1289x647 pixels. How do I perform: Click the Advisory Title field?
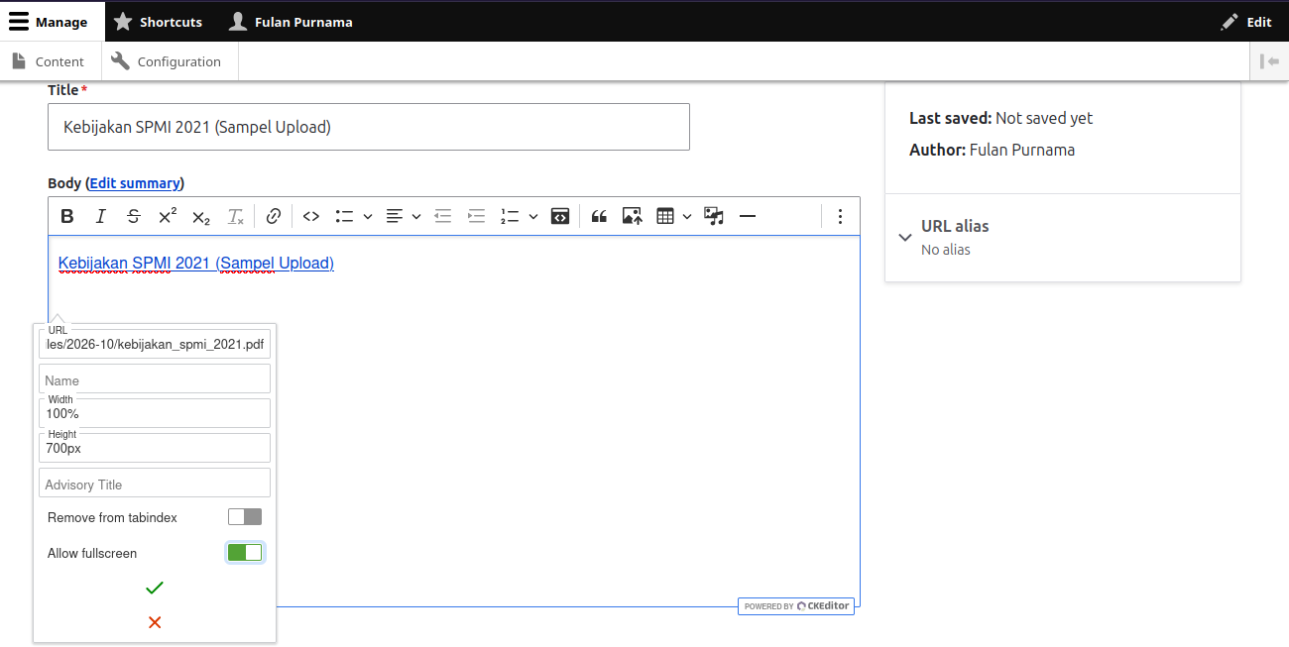tap(155, 484)
